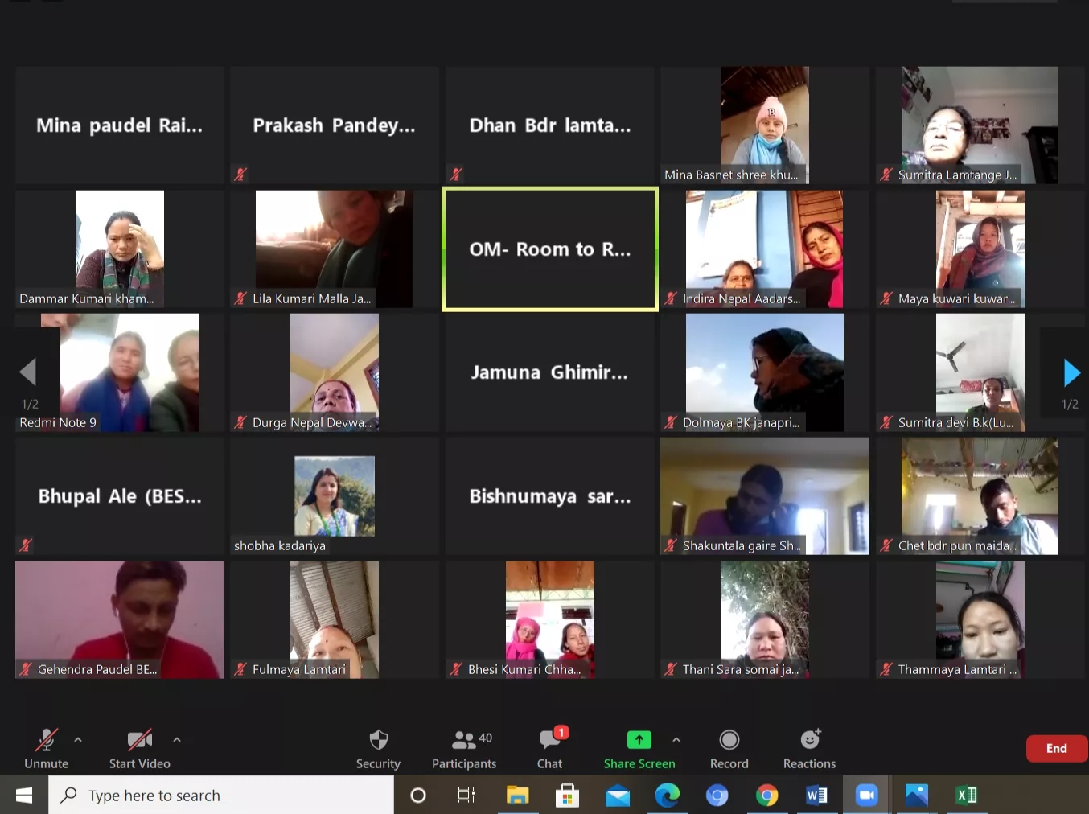Click Bhupal Ale (BES... name tile

click(x=120, y=496)
